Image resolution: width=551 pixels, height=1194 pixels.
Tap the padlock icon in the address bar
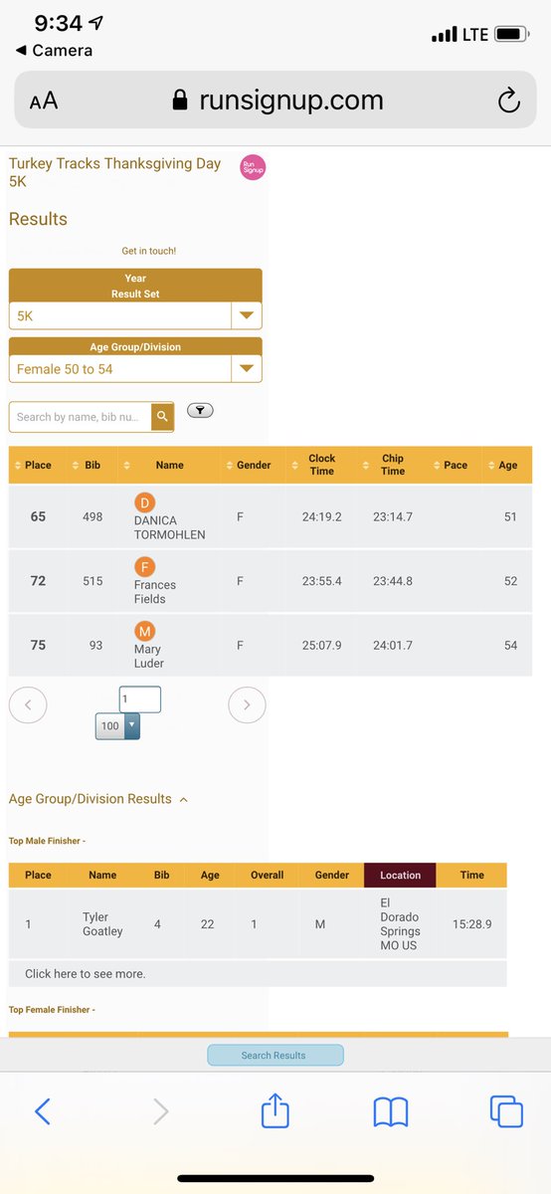coord(180,99)
